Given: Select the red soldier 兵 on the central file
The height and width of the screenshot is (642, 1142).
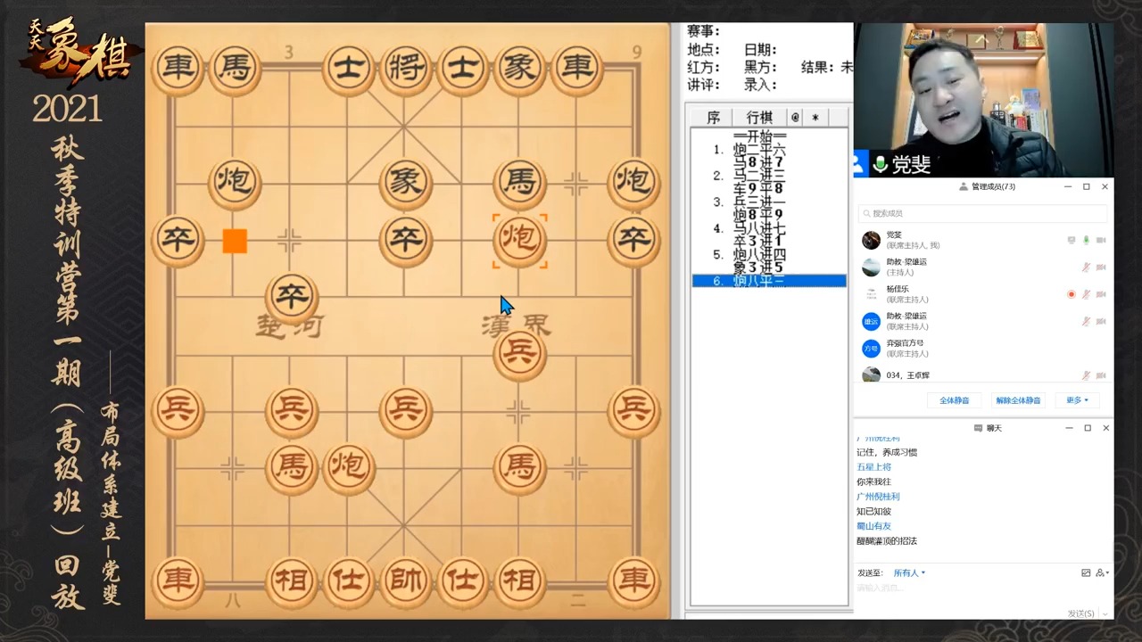Looking at the screenshot, I should tap(405, 410).
